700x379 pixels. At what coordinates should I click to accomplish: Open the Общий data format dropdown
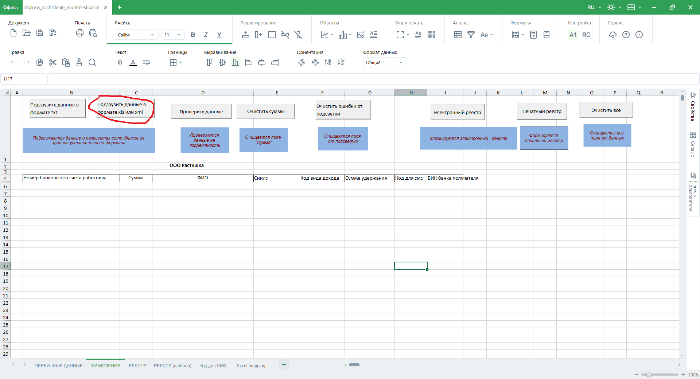tap(384, 63)
